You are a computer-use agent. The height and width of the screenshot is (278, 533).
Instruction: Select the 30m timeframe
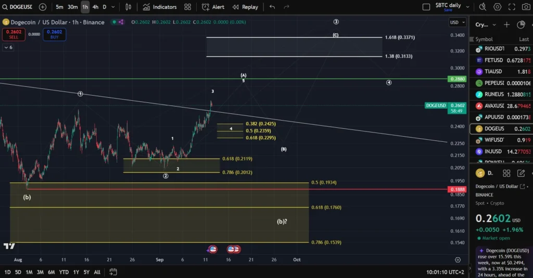72,7
